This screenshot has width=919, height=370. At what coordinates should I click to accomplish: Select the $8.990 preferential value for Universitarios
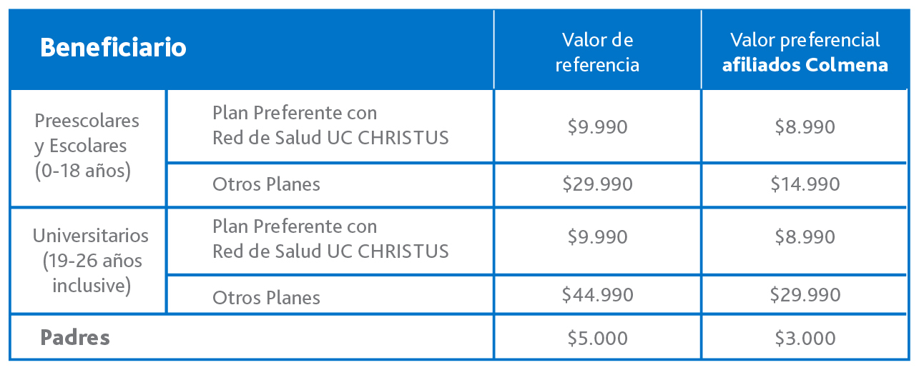[805, 237]
